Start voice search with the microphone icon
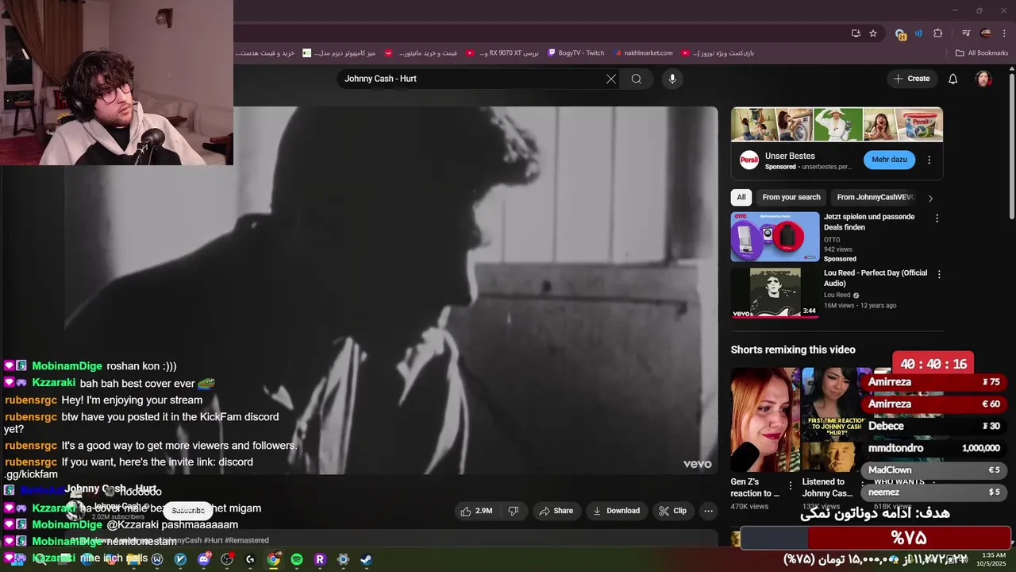This screenshot has height=572, width=1016. tap(672, 79)
